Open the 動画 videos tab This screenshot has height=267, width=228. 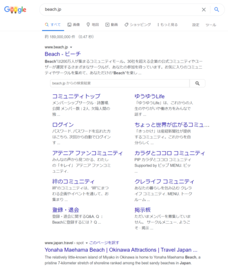tap(112, 24)
